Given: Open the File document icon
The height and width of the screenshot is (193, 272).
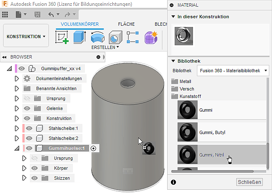Looking at the screenshot, I should point(18,15).
